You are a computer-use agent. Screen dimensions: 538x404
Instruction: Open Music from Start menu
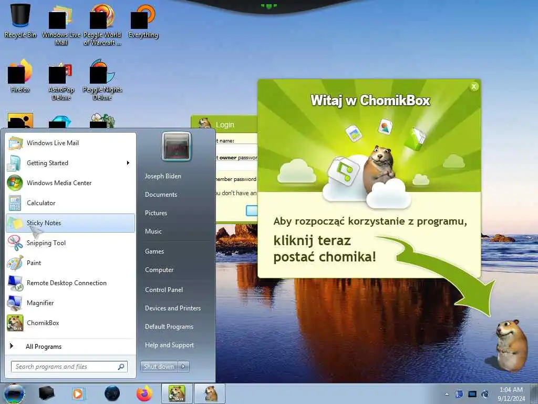tap(153, 231)
